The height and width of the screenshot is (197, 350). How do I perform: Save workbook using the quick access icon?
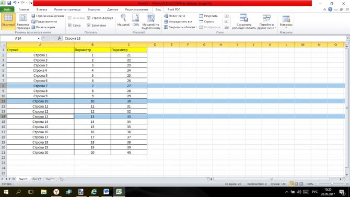(x=9, y=3)
